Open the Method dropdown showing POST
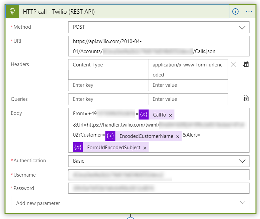The height and width of the screenshot is (219, 260). pyautogui.click(x=159, y=27)
